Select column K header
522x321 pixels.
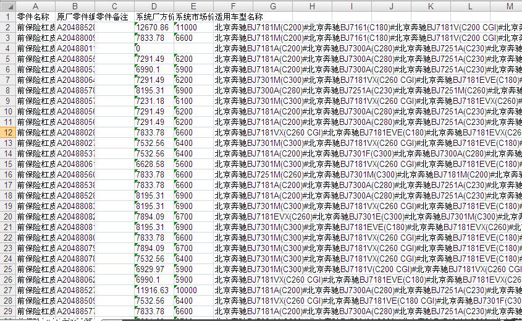point(431,6)
